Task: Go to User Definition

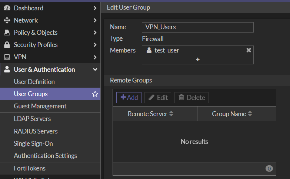Action: pos(34,82)
